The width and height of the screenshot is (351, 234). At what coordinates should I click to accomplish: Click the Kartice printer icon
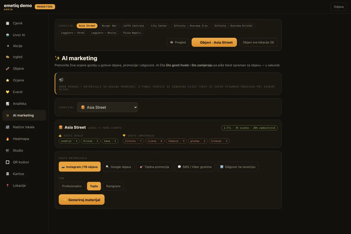tap(8, 174)
